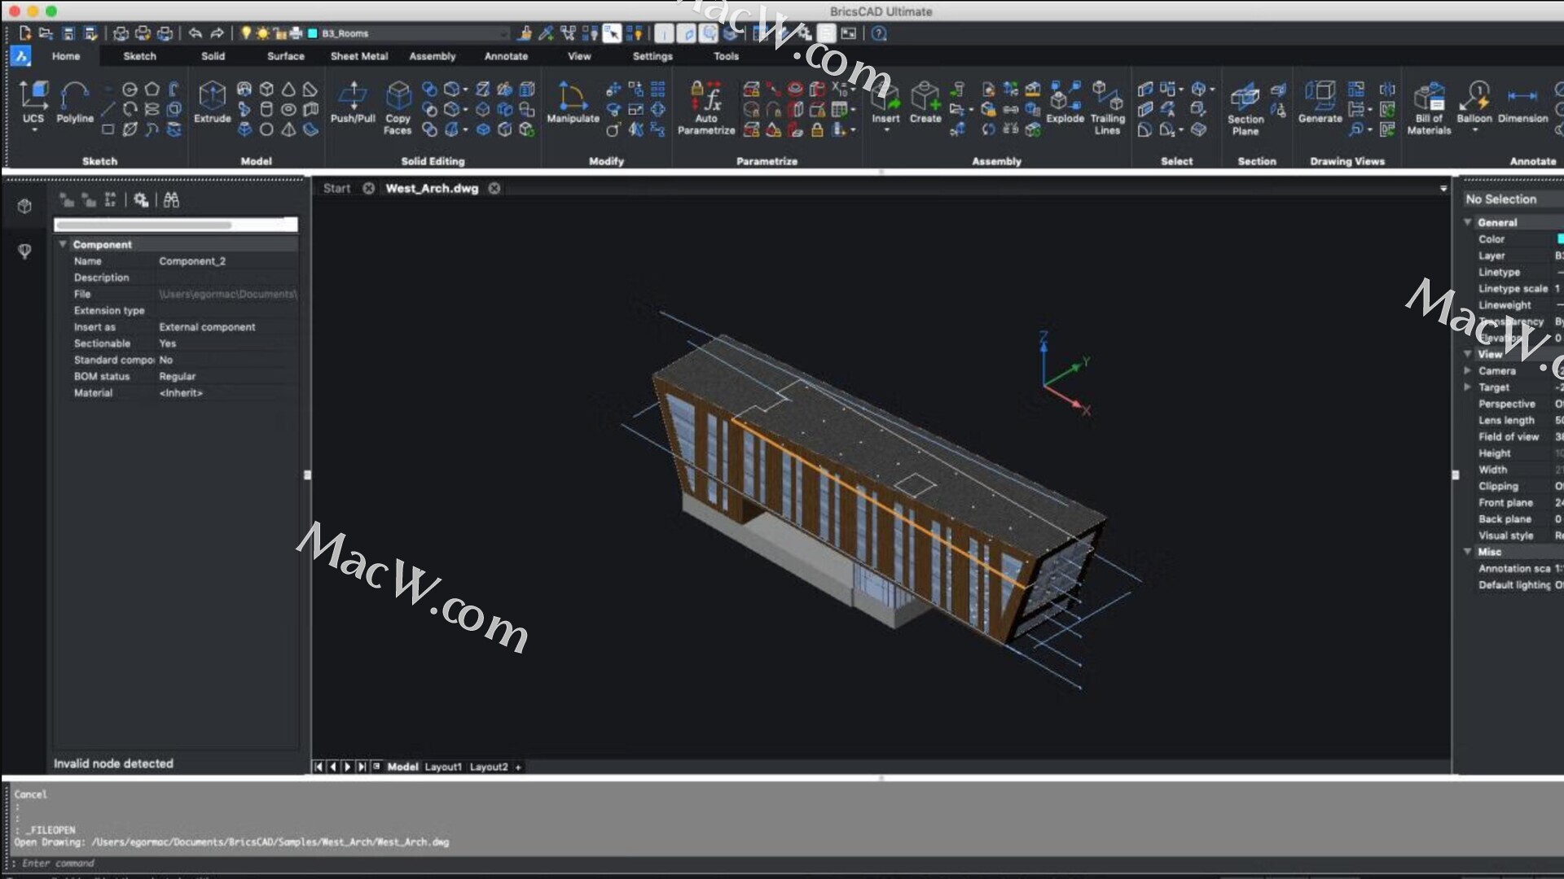This screenshot has height=879, width=1564.
Task: Close the West_Arch.dwg document tab
Action: pos(494,188)
